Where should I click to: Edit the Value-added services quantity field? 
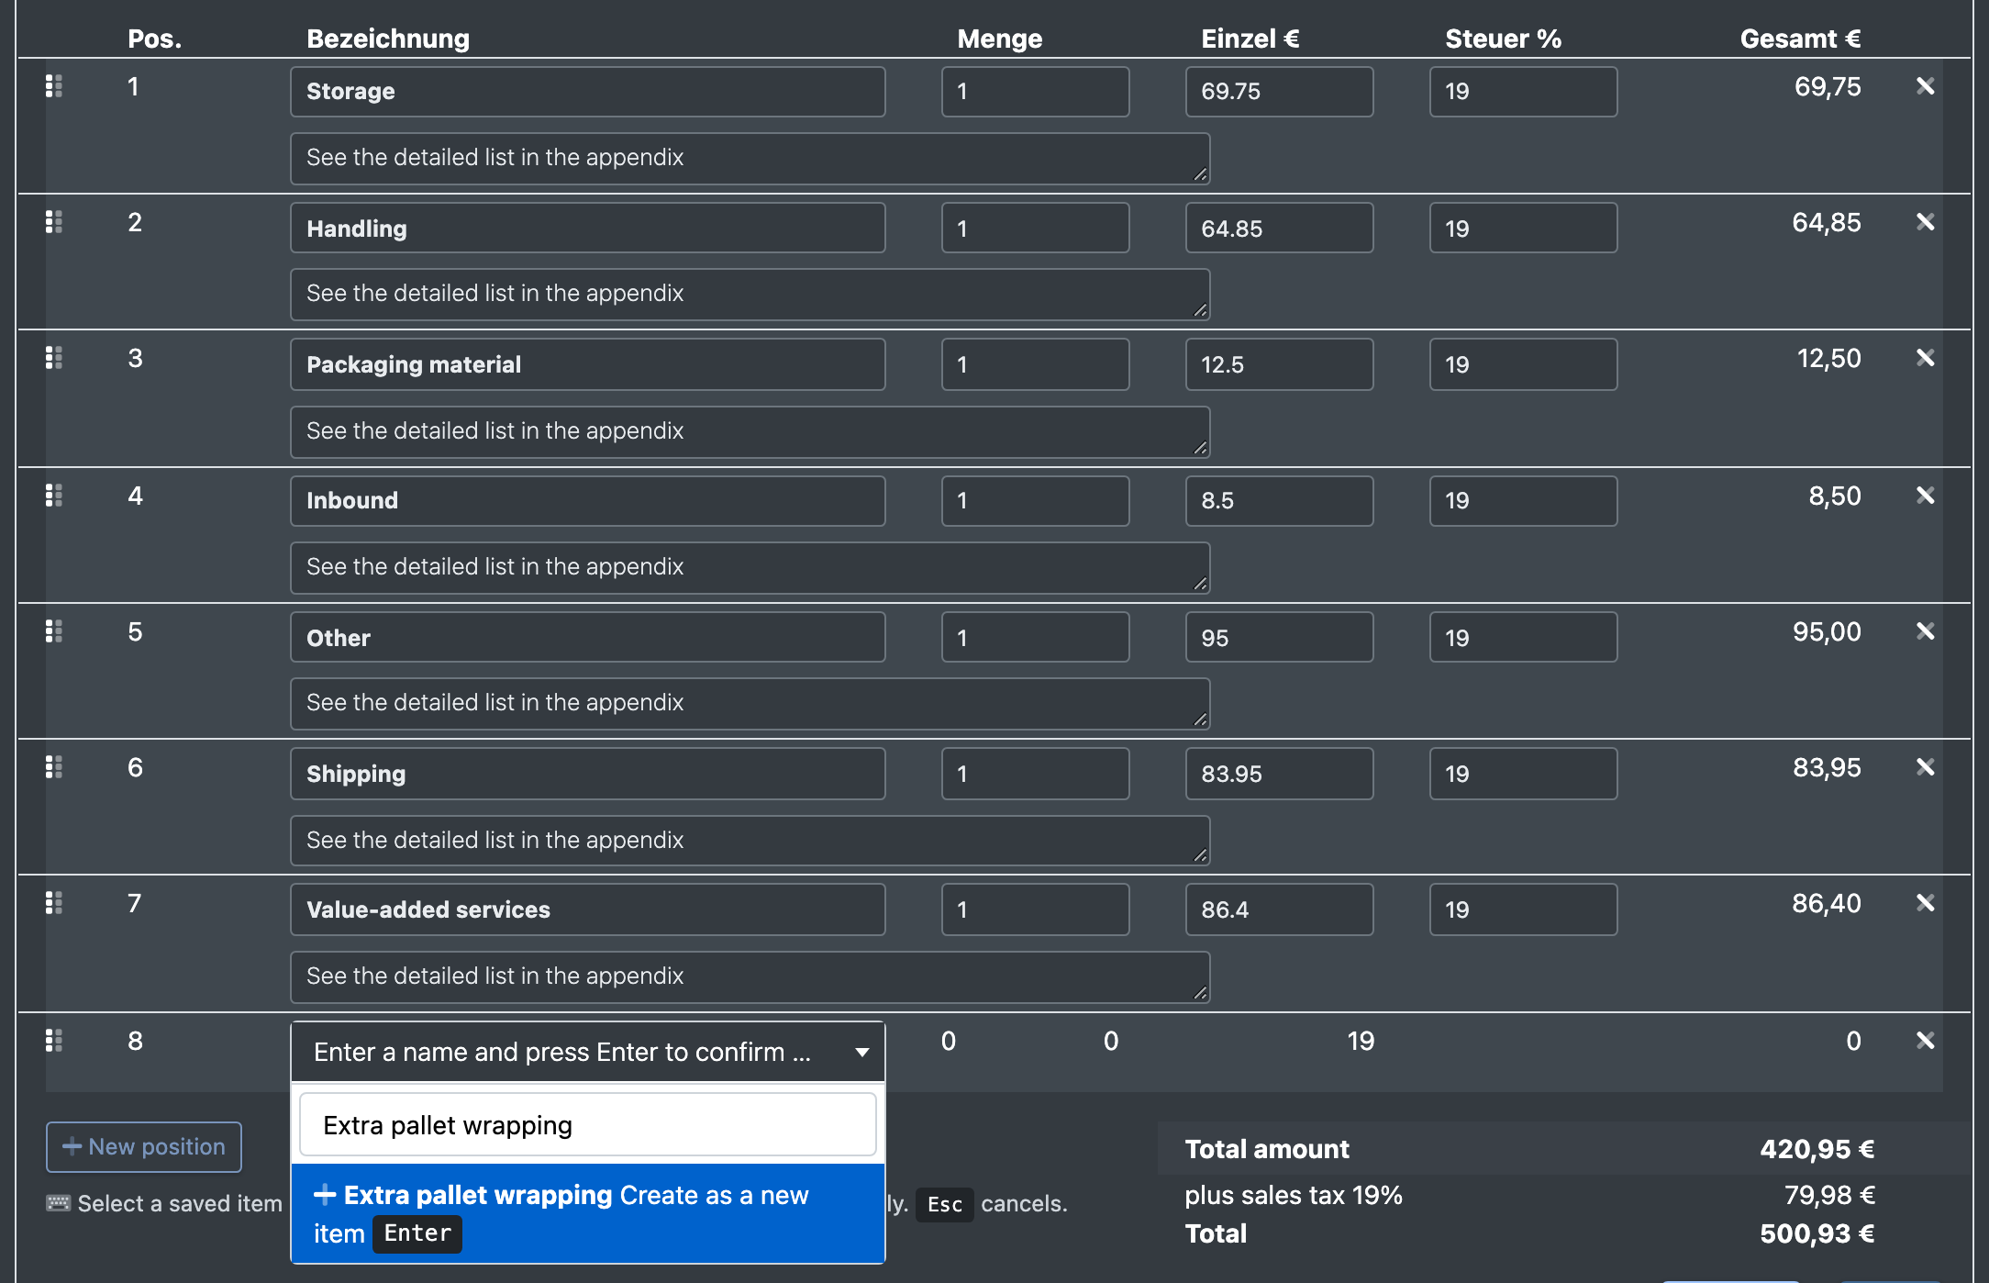tap(1035, 909)
